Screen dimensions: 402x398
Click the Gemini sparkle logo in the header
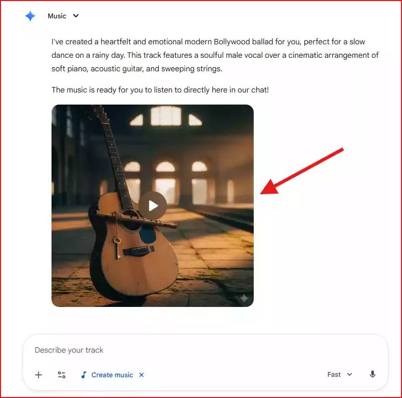pos(30,15)
